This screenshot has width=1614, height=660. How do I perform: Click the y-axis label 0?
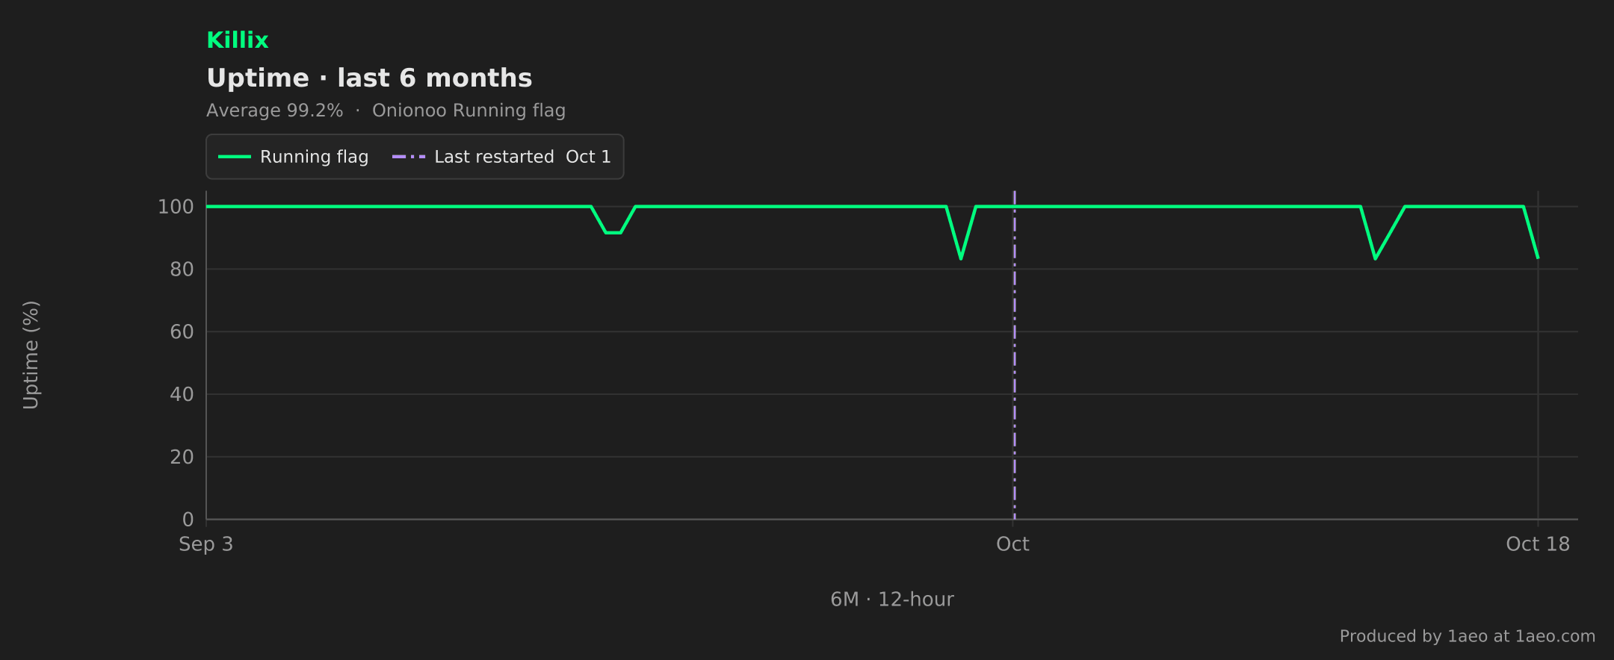coord(188,520)
